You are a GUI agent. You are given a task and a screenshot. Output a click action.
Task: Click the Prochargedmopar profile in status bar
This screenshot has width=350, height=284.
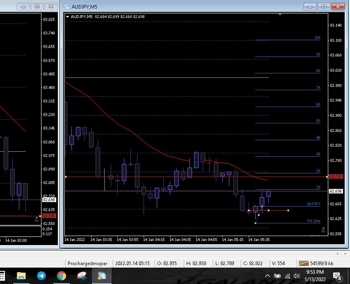(87, 263)
